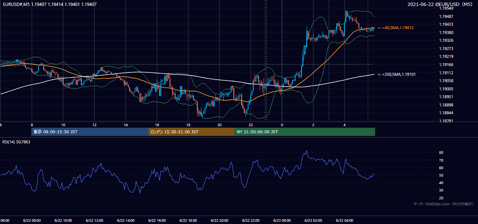The height and width of the screenshot is (224, 478).
Task: Click the 6/22 12:00 date axis label
Action: (94, 221)
